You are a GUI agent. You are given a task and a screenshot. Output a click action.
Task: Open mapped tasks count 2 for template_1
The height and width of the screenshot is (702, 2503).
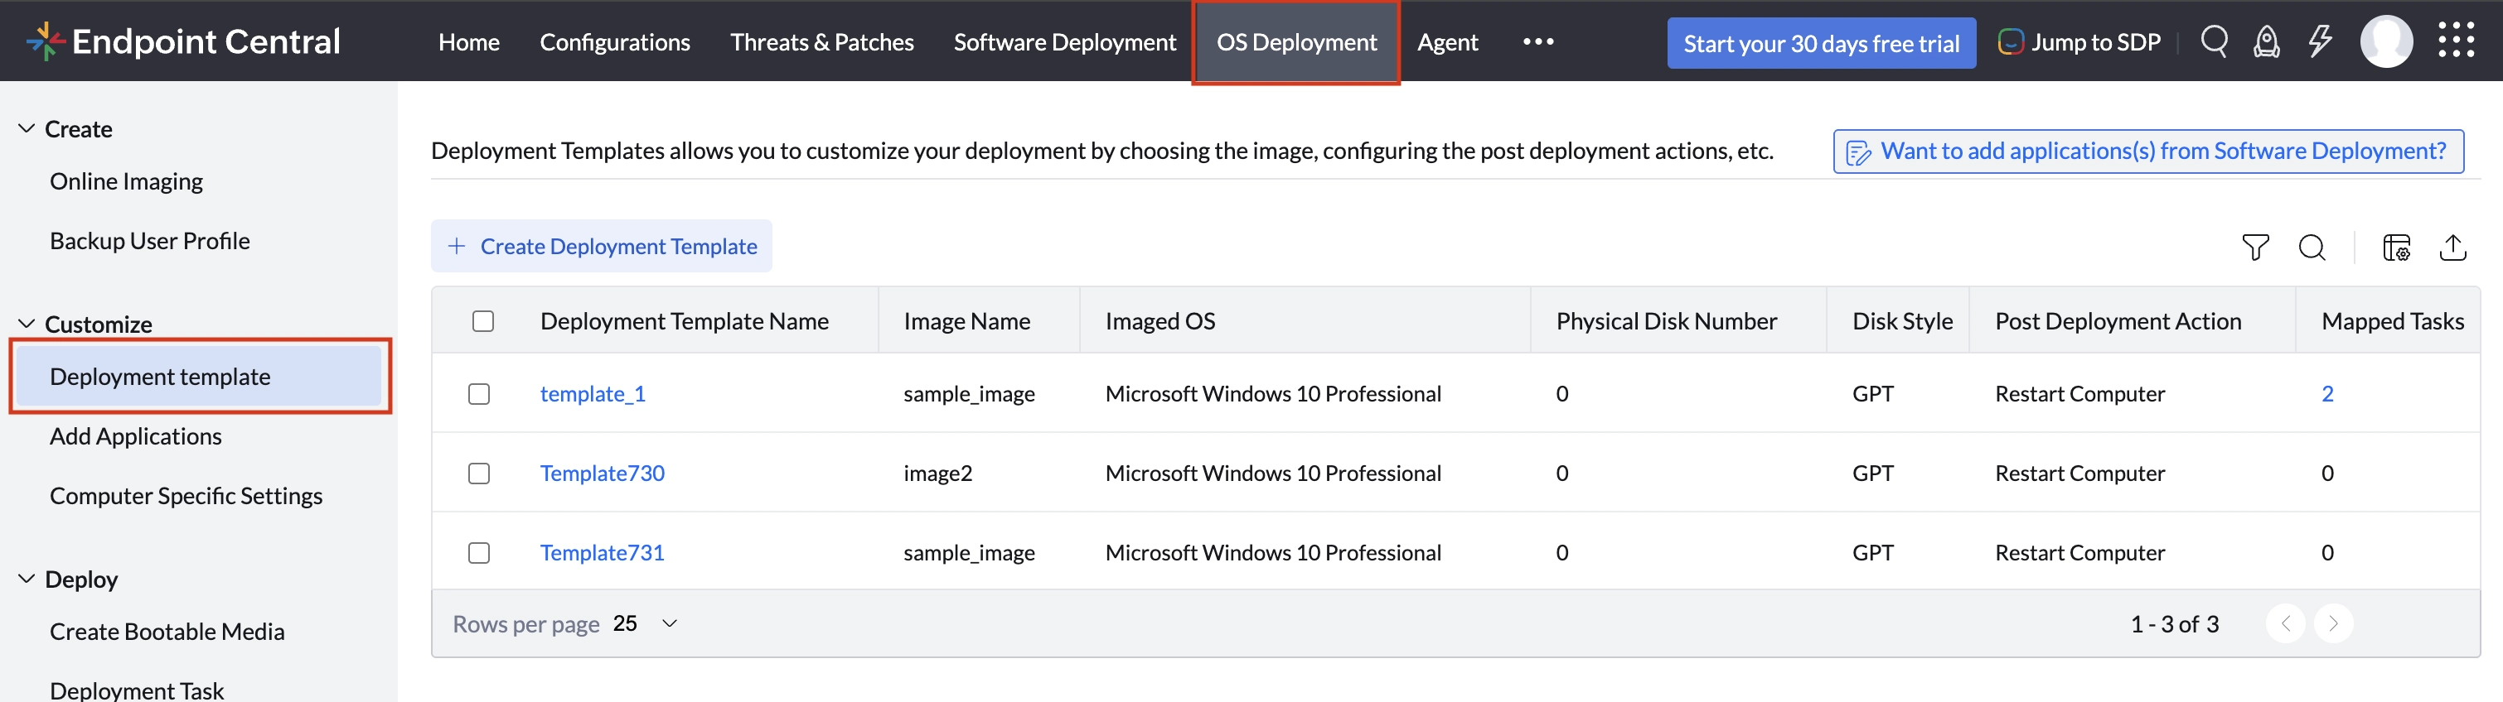(2327, 393)
